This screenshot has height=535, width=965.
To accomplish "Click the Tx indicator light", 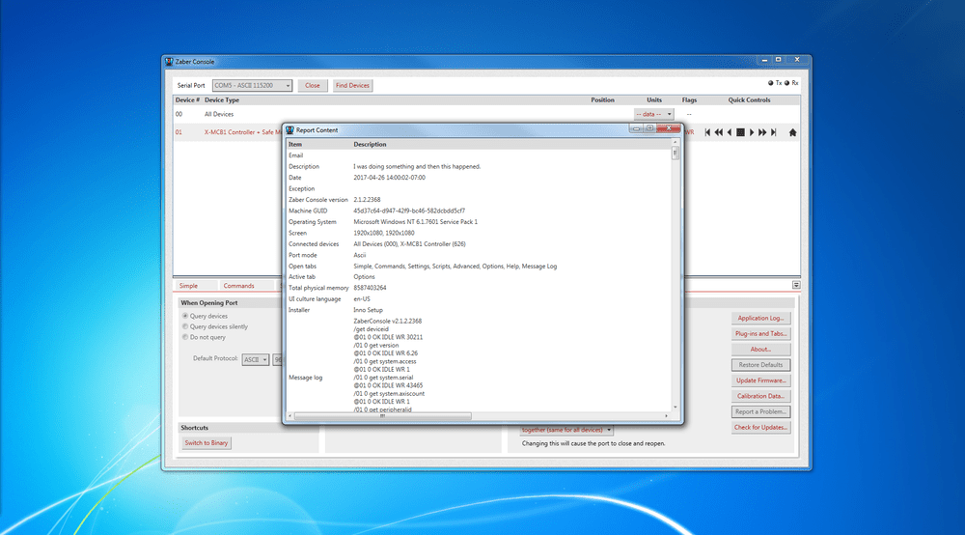I will tap(770, 82).
